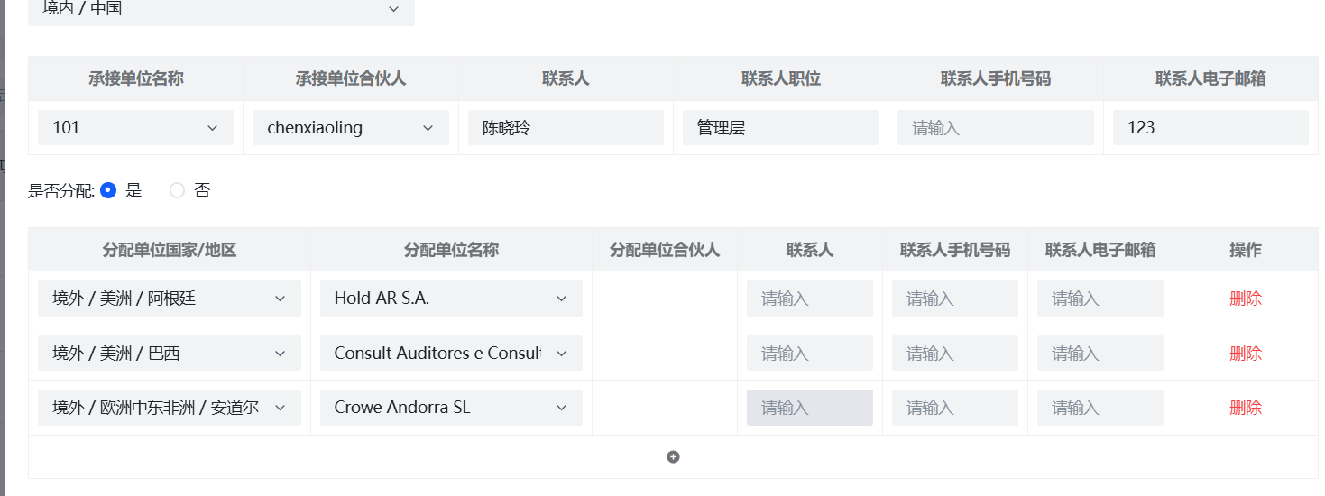Open the 境外 / 美洲 / 阿根廷 dropdown
Screen dimensions: 1325x496
[x=169, y=299]
